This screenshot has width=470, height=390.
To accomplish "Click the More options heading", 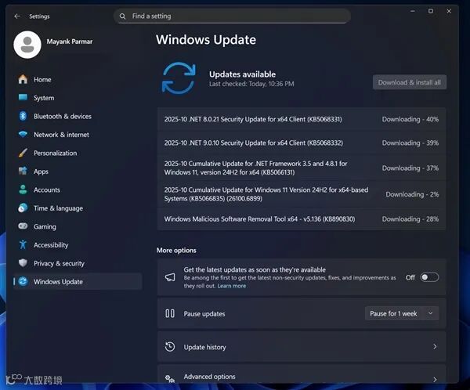I will [176, 250].
